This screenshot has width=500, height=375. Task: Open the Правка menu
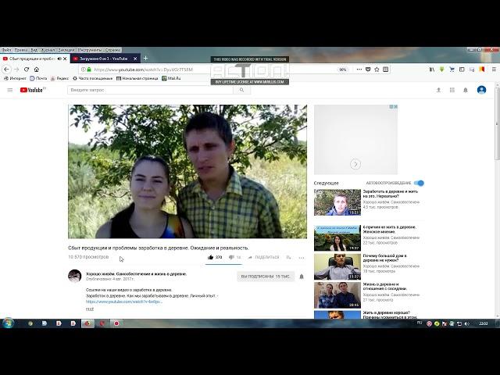pyautogui.click(x=21, y=50)
